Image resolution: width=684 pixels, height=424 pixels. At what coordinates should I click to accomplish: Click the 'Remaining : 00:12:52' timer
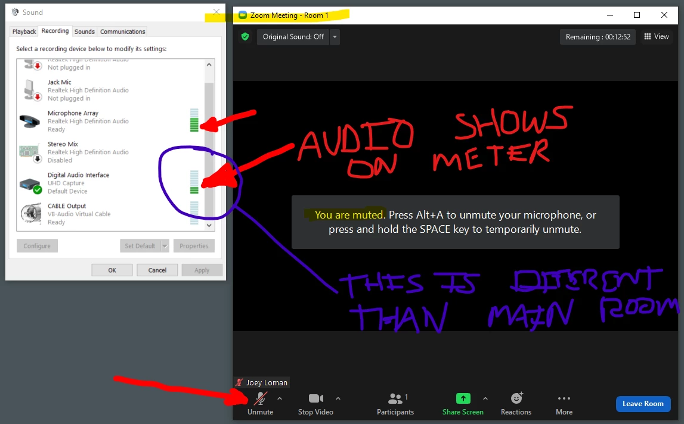point(598,37)
